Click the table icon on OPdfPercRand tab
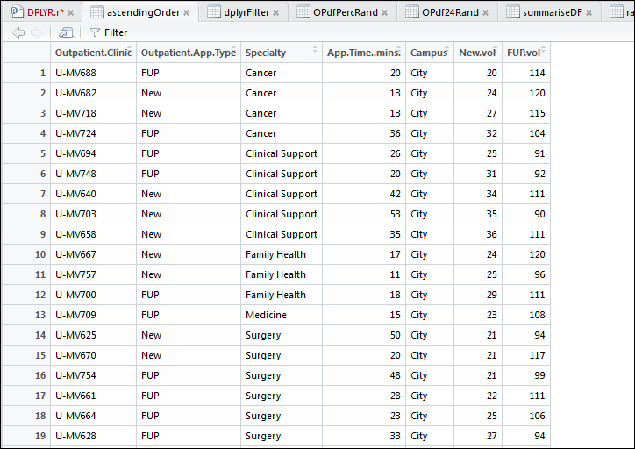The width and height of the screenshot is (635, 449). 303,12
